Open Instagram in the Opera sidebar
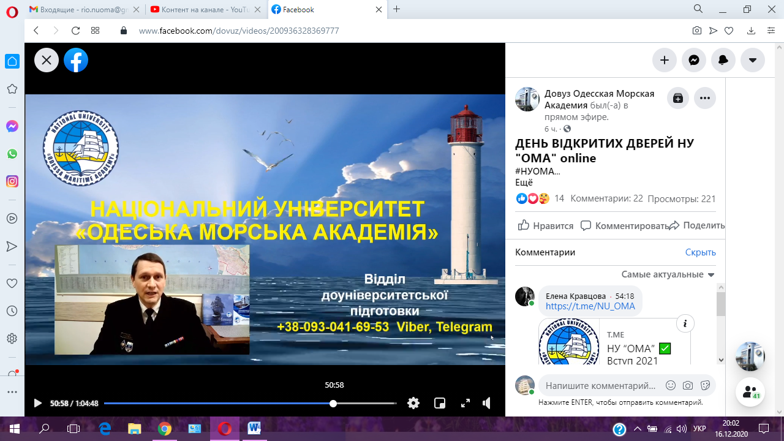784x441 pixels. (12, 181)
